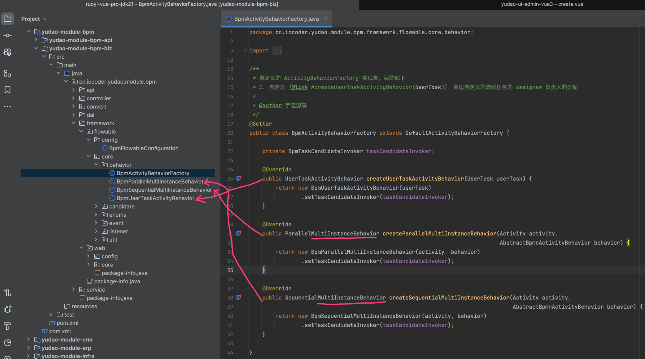Click the Build hammer icon
Viewport: 645px width, 359px height.
tap(8, 326)
